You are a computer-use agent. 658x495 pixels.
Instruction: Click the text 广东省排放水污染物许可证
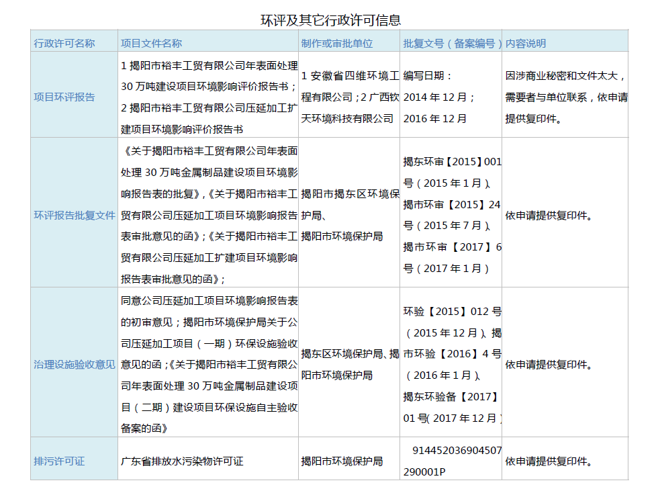pos(182,461)
